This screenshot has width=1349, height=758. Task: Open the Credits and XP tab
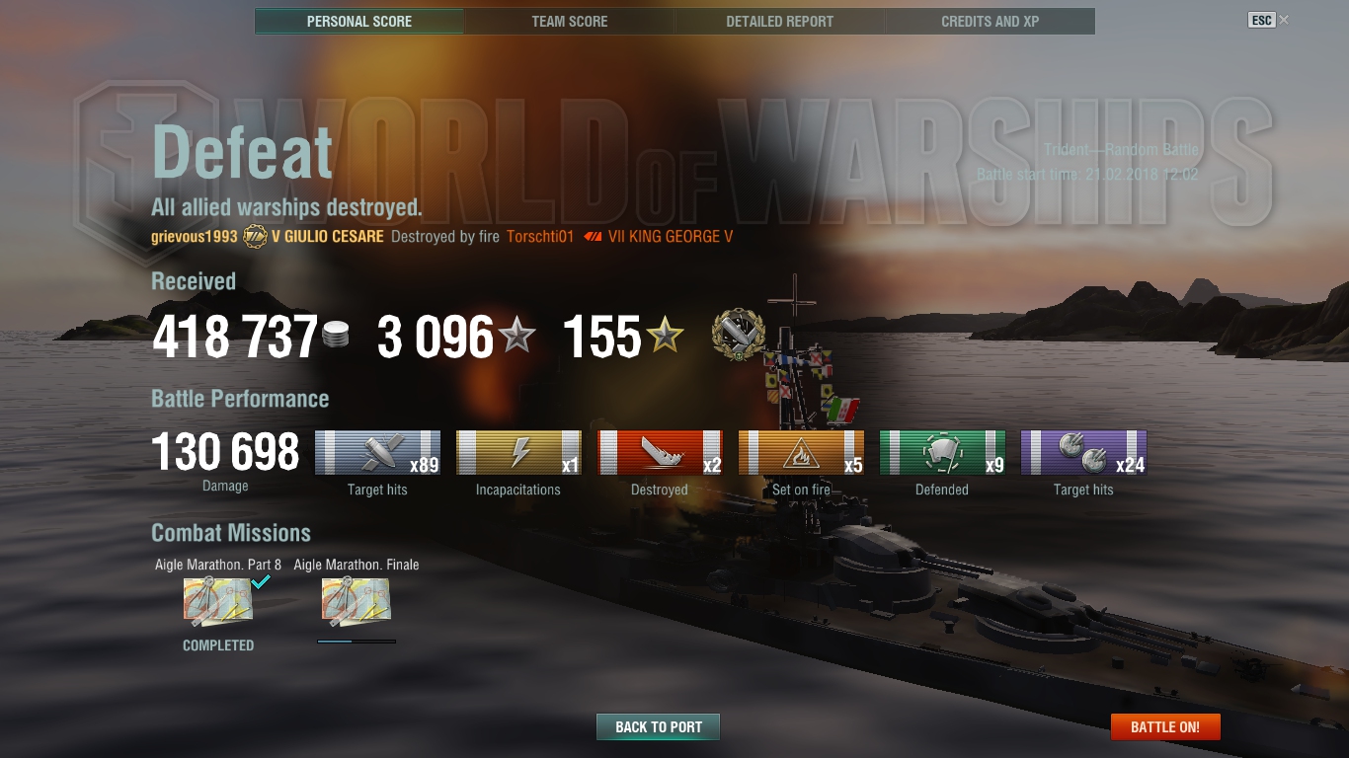click(991, 21)
